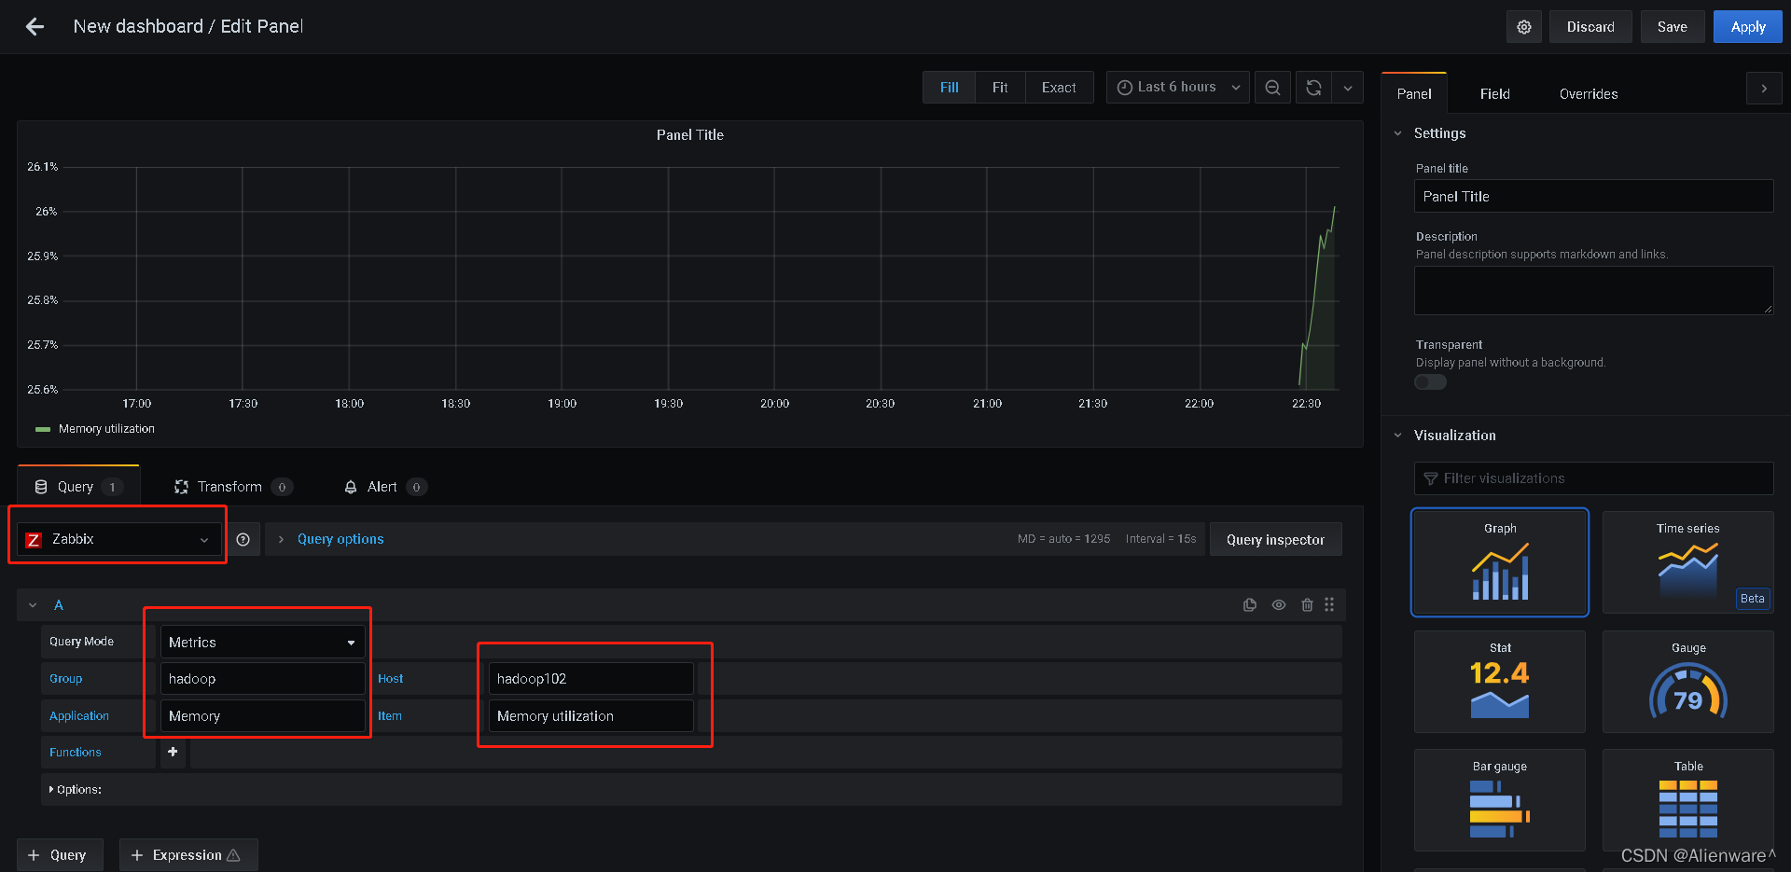Click the Application field with Memory
Viewport: 1791px width, 872px height.
click(x=262, y=716)
